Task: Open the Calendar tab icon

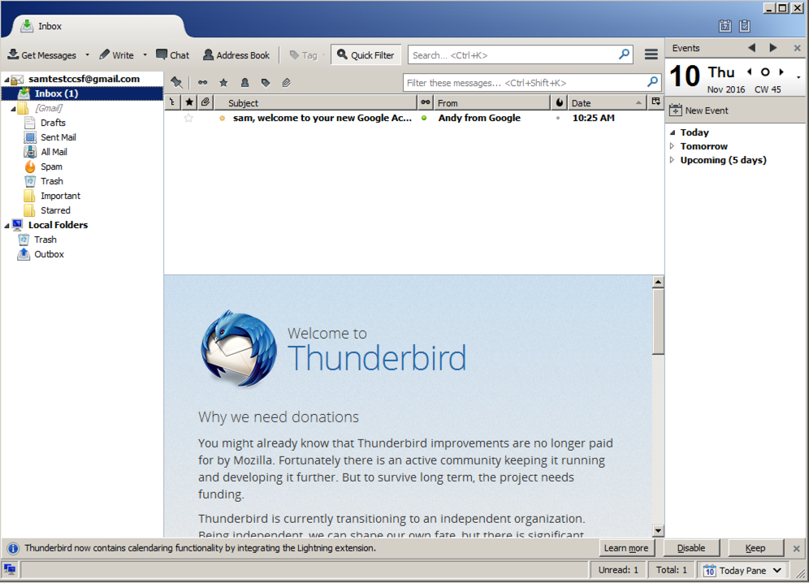Action: click(725, 26)
